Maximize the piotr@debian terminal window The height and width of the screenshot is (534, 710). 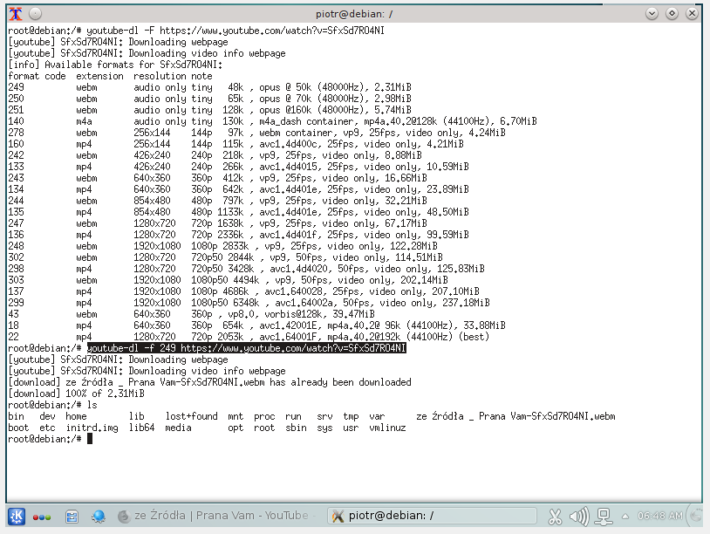point(672,14)
